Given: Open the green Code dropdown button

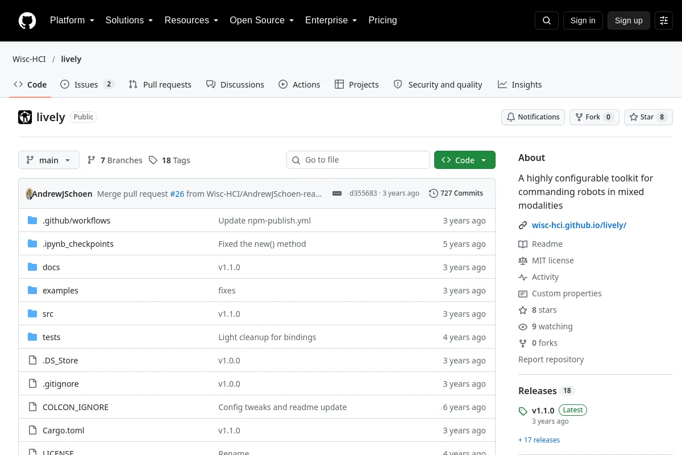Looking at the screenshot, I should coord(465,160).
